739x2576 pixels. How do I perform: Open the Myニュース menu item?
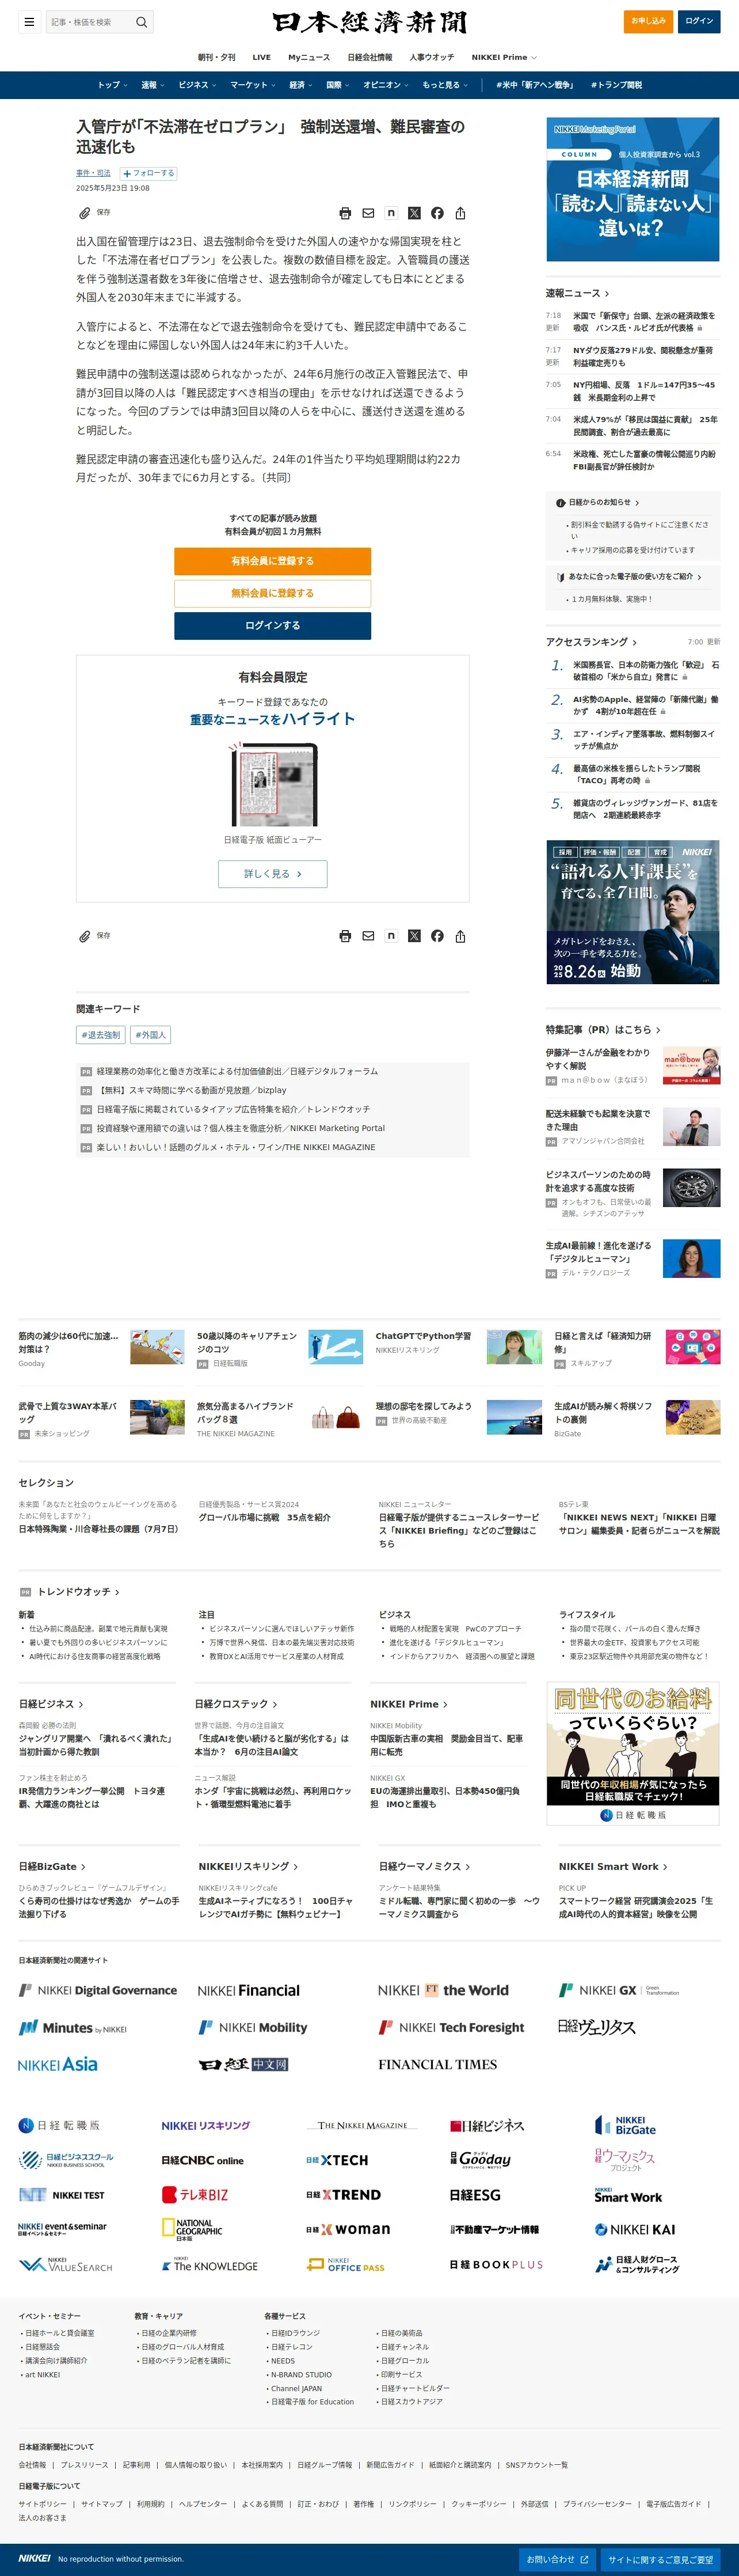(x=309, y=57)
